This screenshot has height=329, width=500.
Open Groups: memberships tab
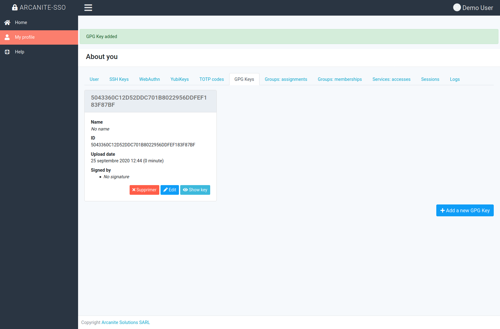340,79
